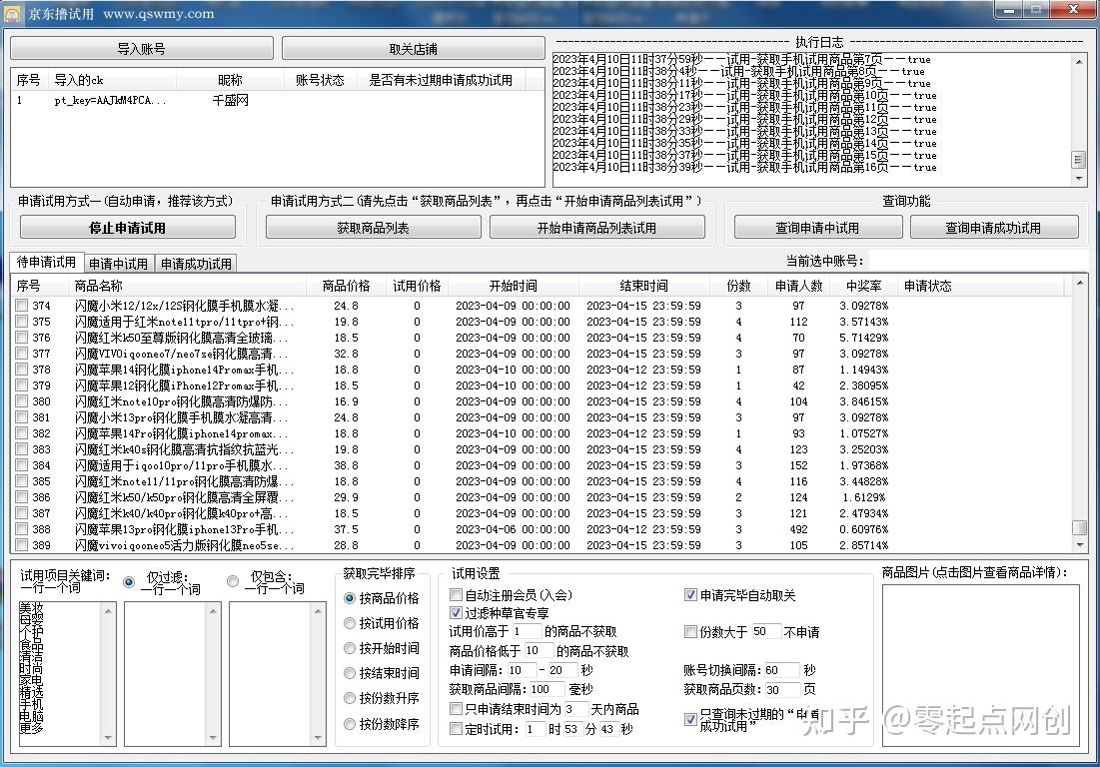Check the box for row 374

pyautogui.click(x=22, y=305)
